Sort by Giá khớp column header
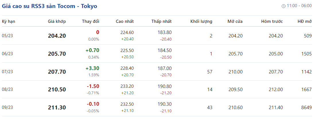 57,21
